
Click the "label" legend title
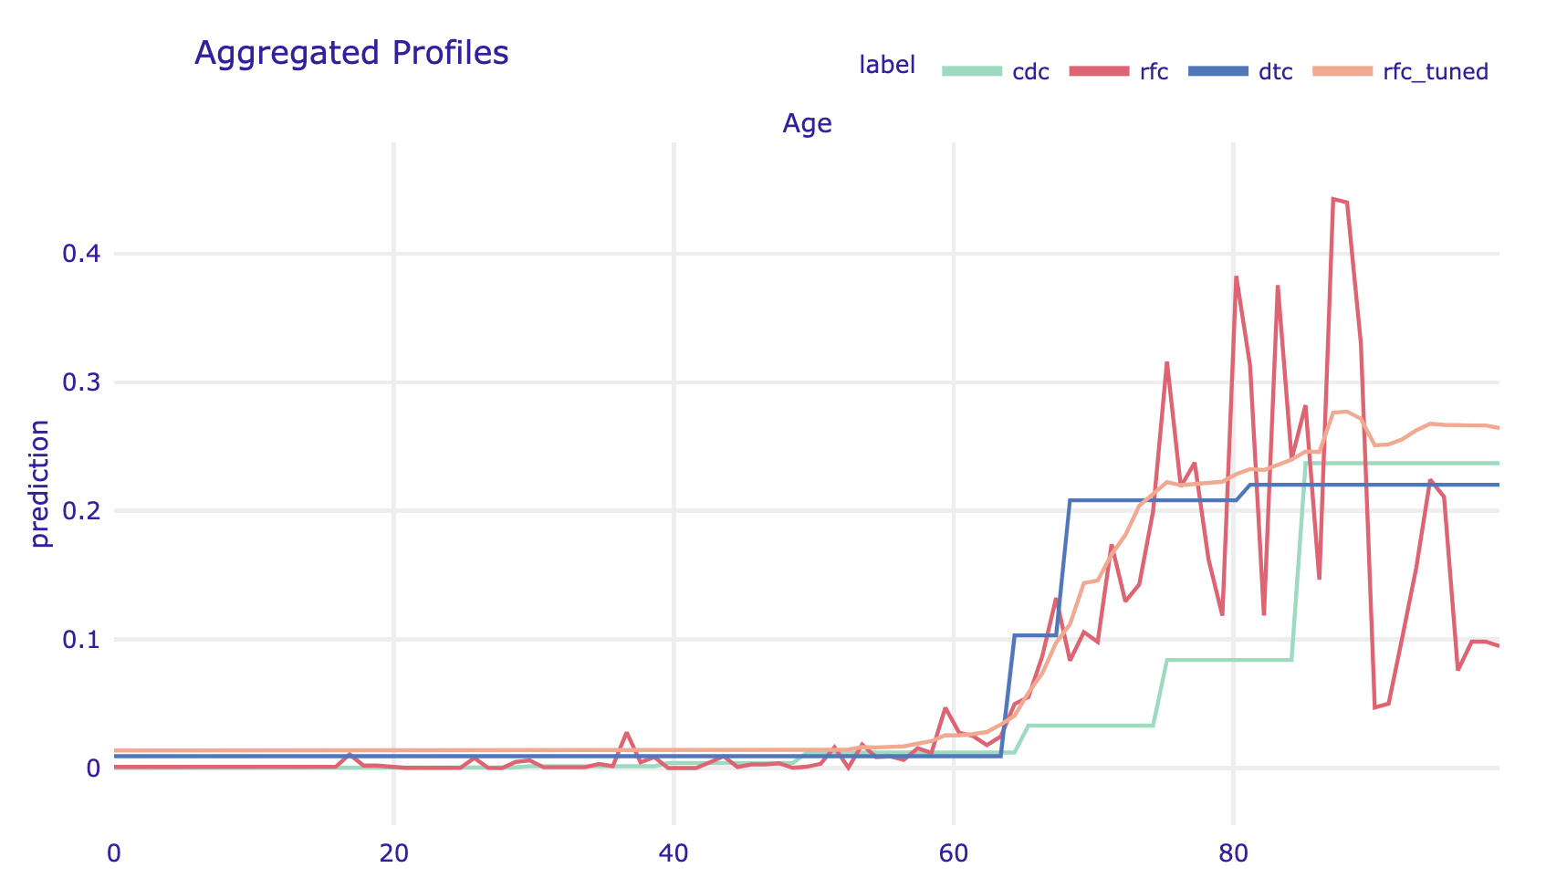point(887,66)
